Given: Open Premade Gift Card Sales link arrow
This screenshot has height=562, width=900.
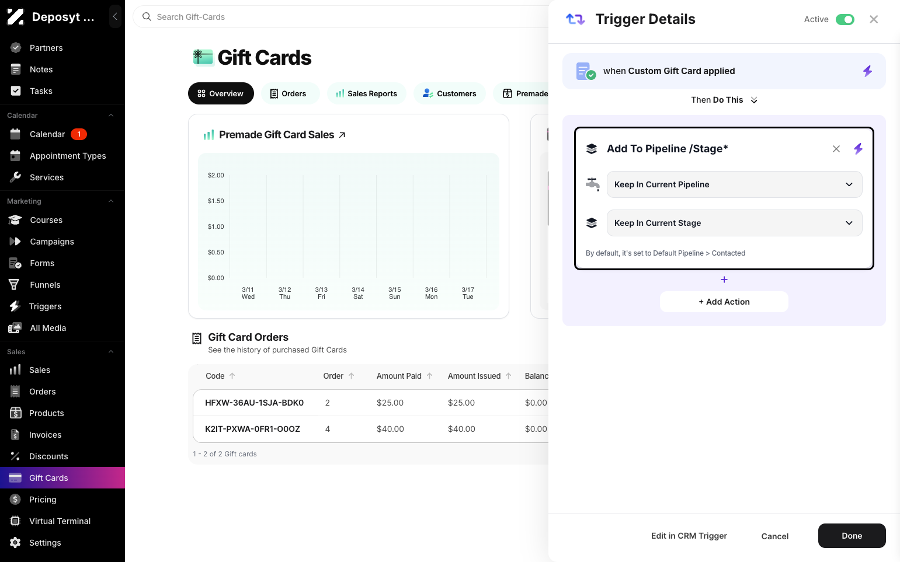Looking at the screenshot, I should pyautogui.click(x=342, y=135).
